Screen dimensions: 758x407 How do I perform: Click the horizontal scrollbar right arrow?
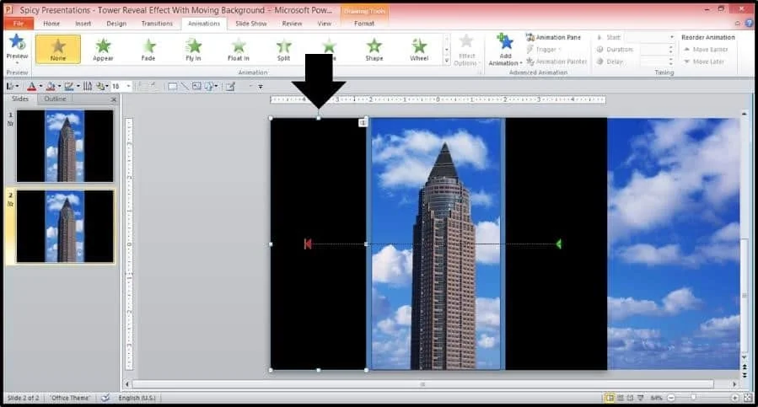pyautogui.click(x=734, y=384)
